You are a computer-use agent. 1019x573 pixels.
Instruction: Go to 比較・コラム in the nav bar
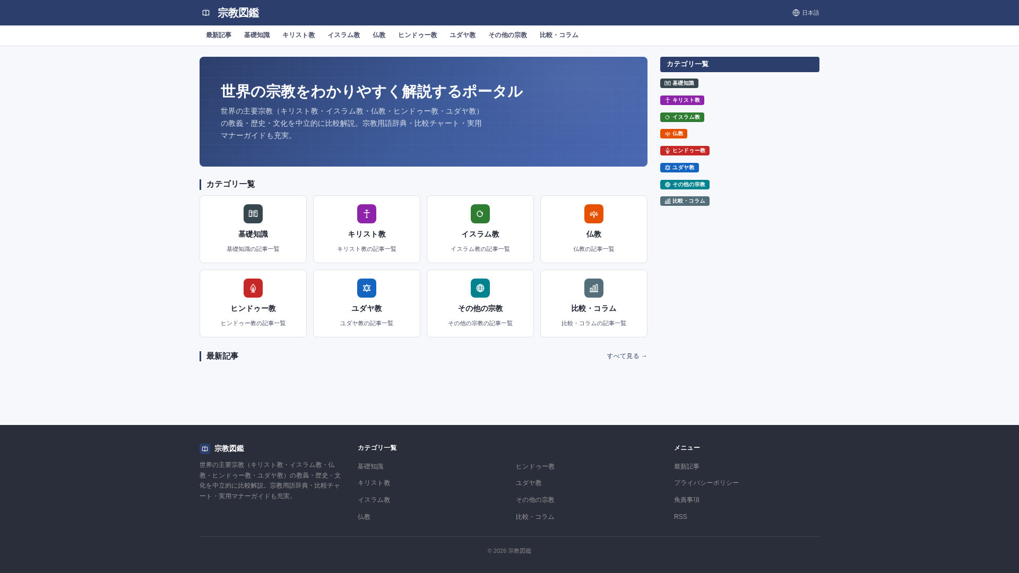(559, 35)
